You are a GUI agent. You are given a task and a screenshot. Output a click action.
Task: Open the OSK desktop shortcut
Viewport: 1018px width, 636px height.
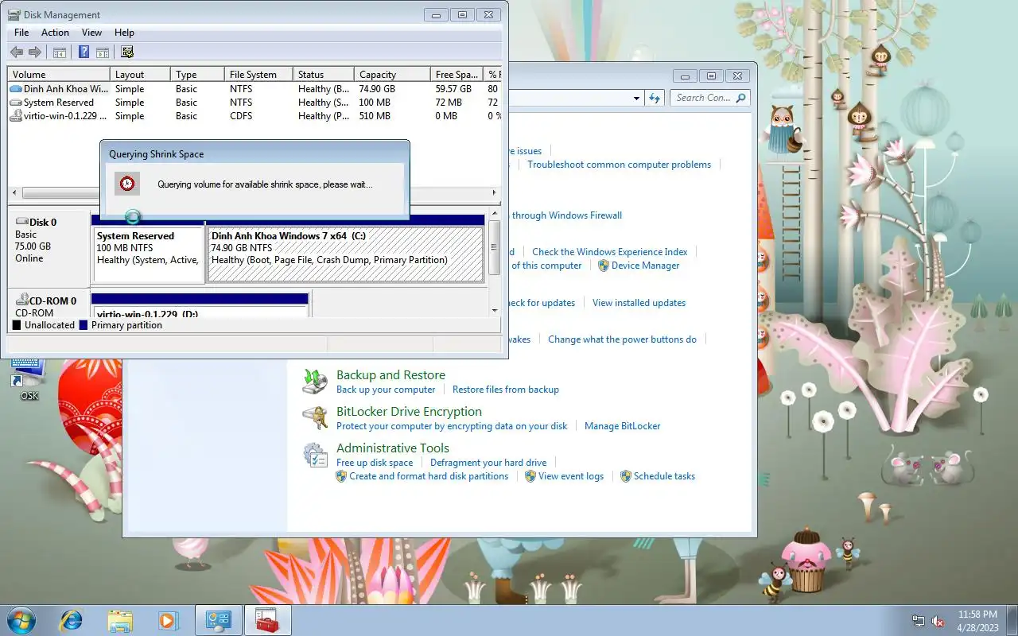pos(28,380)
